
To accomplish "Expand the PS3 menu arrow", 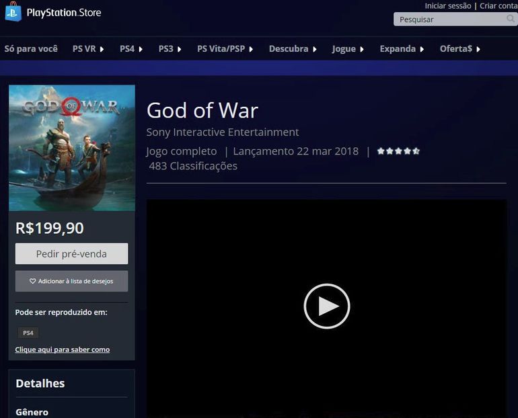I will (179, 49).
